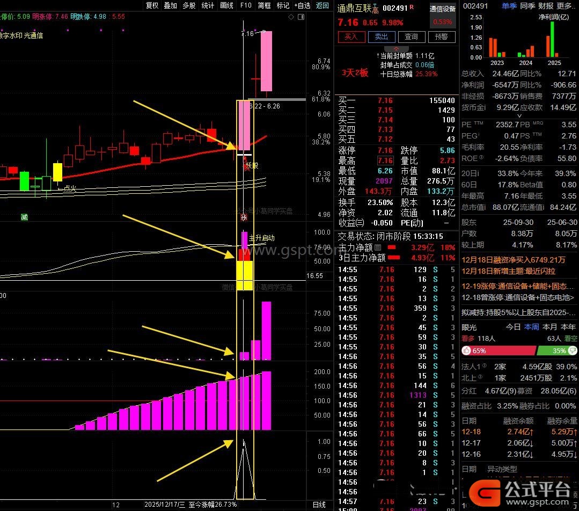Viewport: 579px width, 511px height.
Task: Click the thumbs-up icon in sentiment bar
Action: pos(466,351)
